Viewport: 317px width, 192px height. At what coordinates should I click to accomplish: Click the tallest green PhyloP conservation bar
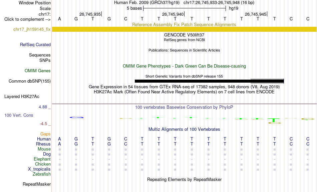pos(274,120)
